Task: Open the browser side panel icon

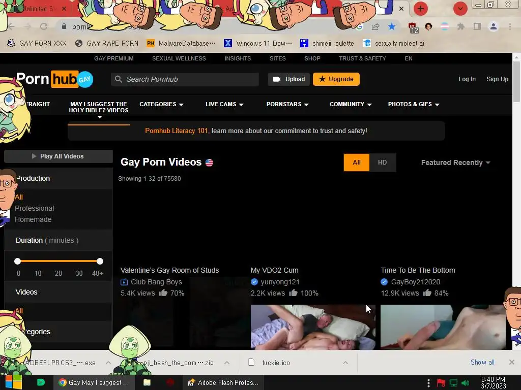Action: [477, 26]
